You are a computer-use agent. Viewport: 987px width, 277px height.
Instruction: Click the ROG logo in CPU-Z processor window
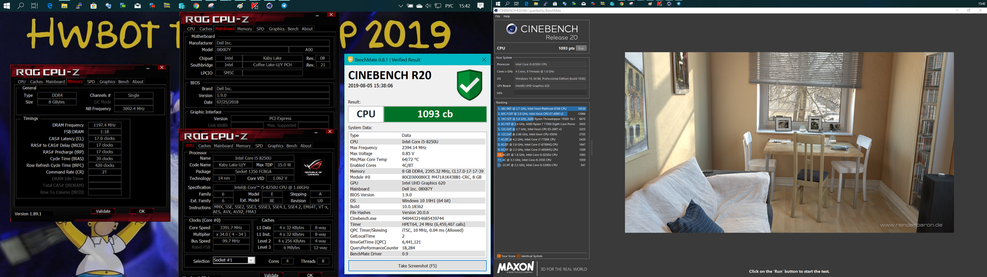[314, 167]
